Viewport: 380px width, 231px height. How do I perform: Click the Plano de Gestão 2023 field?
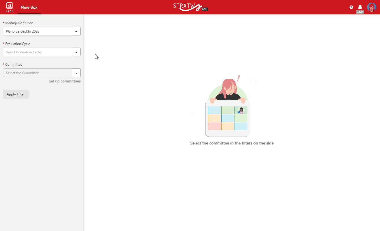coord(37,31)
